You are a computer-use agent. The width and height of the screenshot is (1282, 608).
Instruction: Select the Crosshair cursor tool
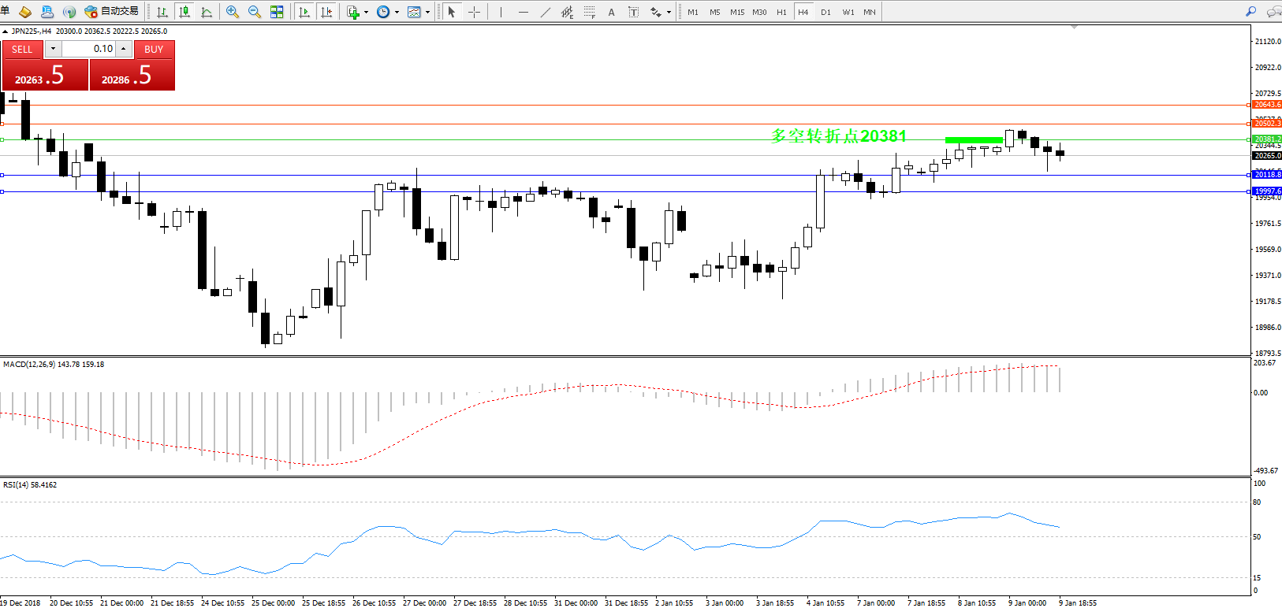coord(474,12)
